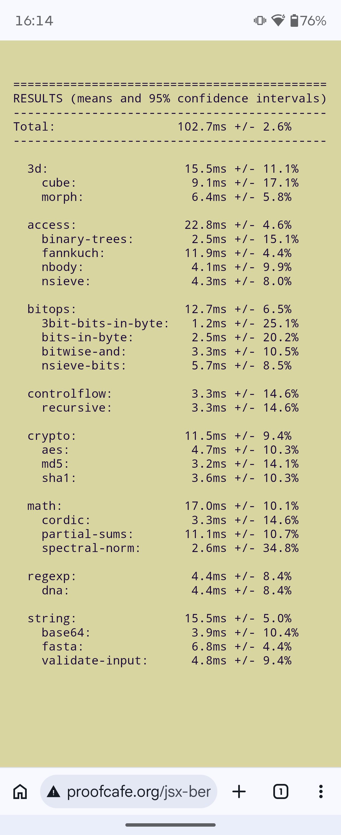The width and height of the screenshot is (341, 835).
Task: Tap the controlflow category row
Action: click(163, 394)
